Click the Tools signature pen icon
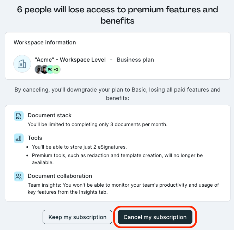234x230 pixels. (19, 138)
